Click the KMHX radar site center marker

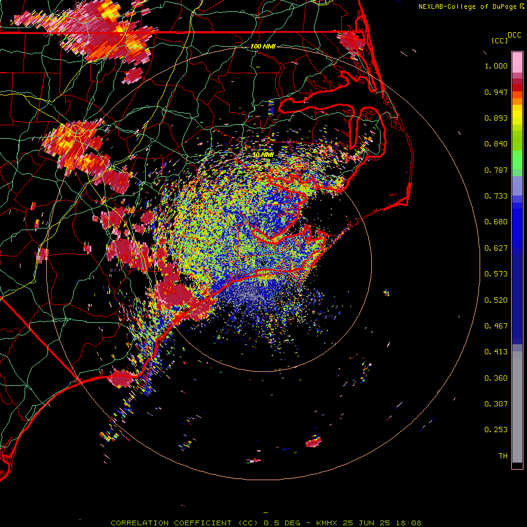point(263,263)
